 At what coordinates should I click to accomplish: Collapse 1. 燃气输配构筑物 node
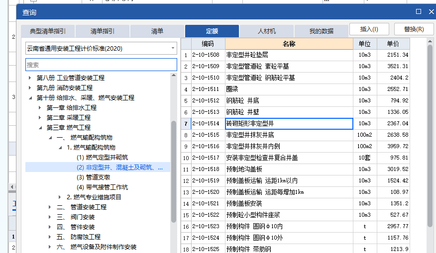[x=60, y=148]
